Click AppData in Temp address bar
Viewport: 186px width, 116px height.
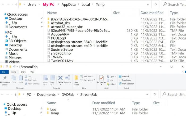pyautogui.click(x=69, y=5)
